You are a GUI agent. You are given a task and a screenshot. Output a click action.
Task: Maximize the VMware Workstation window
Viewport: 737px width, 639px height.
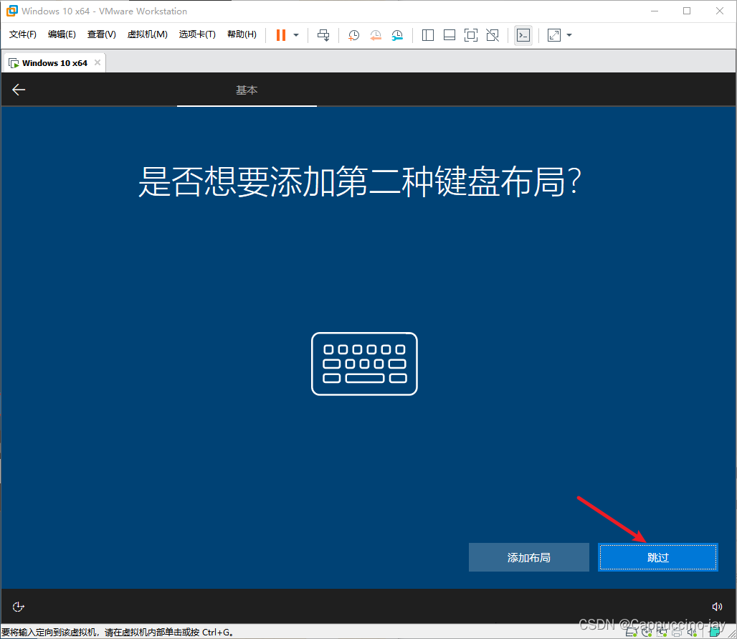pyautogui.click(x=687, y=11)
